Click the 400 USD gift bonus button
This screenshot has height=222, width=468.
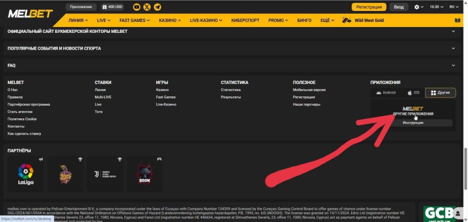(112, 7)
